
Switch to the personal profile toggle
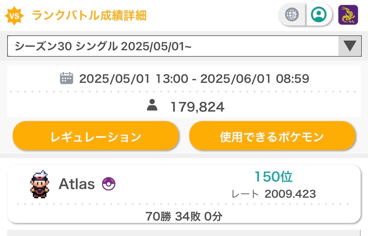[x=319, y=14]
